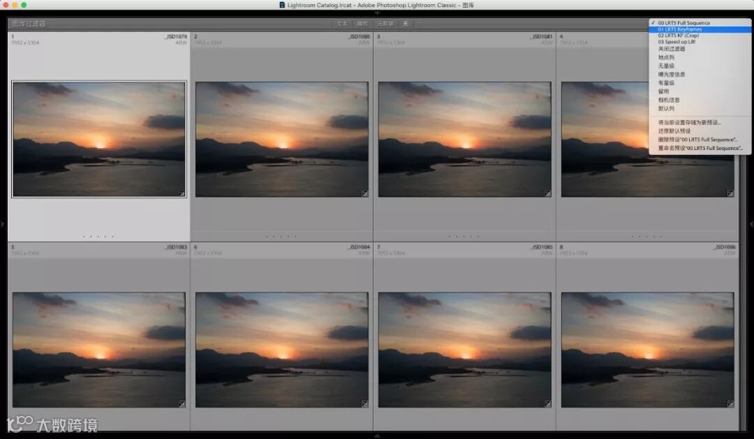Click the develop-adjustments badge on _JSD1086
The image size is (754, 439).
[730, 404]
